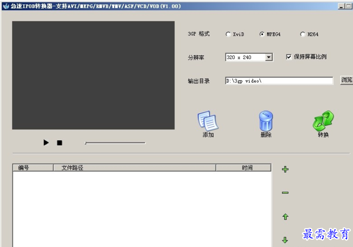Viewport: 353px width, 247px height.
Task: Click the green plus icon beside file list
Action: tap(285, 169)
